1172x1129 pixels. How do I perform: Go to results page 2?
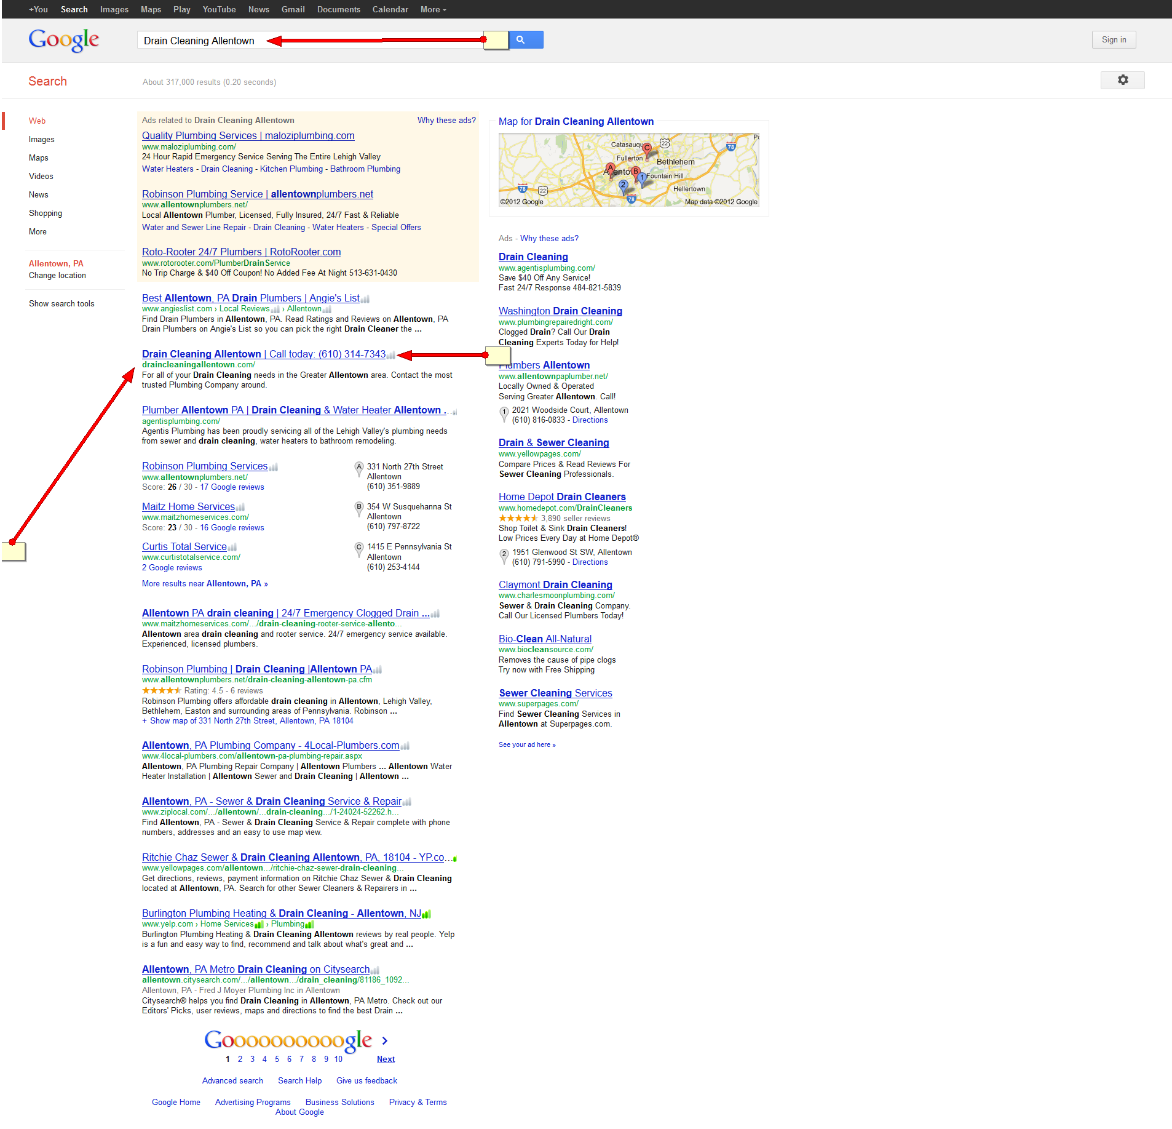pos(240,1059)
